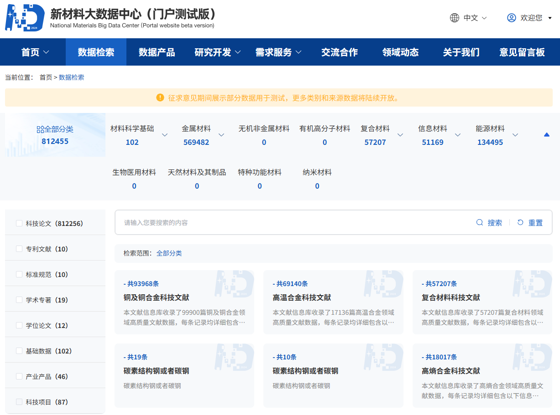Image resolution: width=560 pixels, height=415 pixels.
Task: Open the 高熵合金科技文献 dataset card
Action: pyautogui.click(x=482, y=375)
